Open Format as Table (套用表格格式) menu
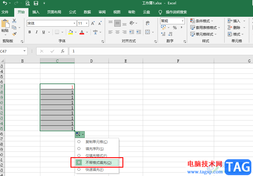The width and height of the screenshot is (253, 176). (x=205, y=27)
